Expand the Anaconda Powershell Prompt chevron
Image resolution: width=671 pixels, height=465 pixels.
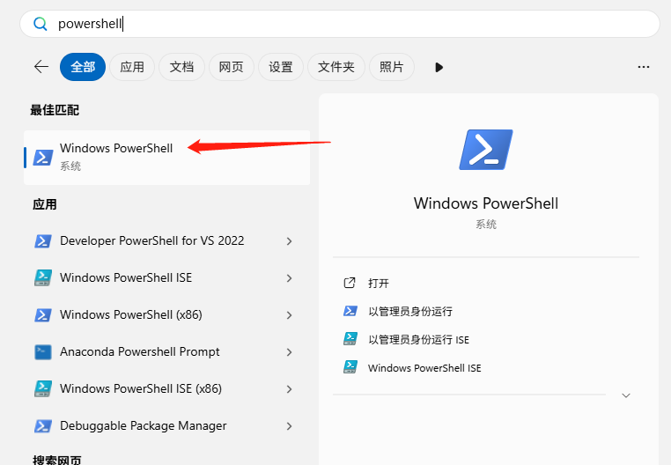tap(290, 352)
